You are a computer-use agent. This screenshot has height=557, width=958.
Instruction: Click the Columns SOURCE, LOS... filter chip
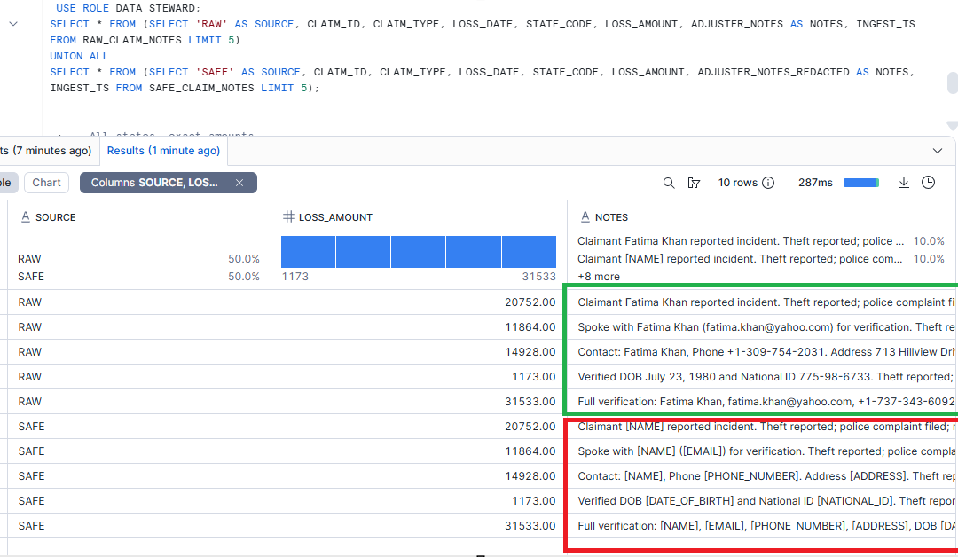point(154,183)
